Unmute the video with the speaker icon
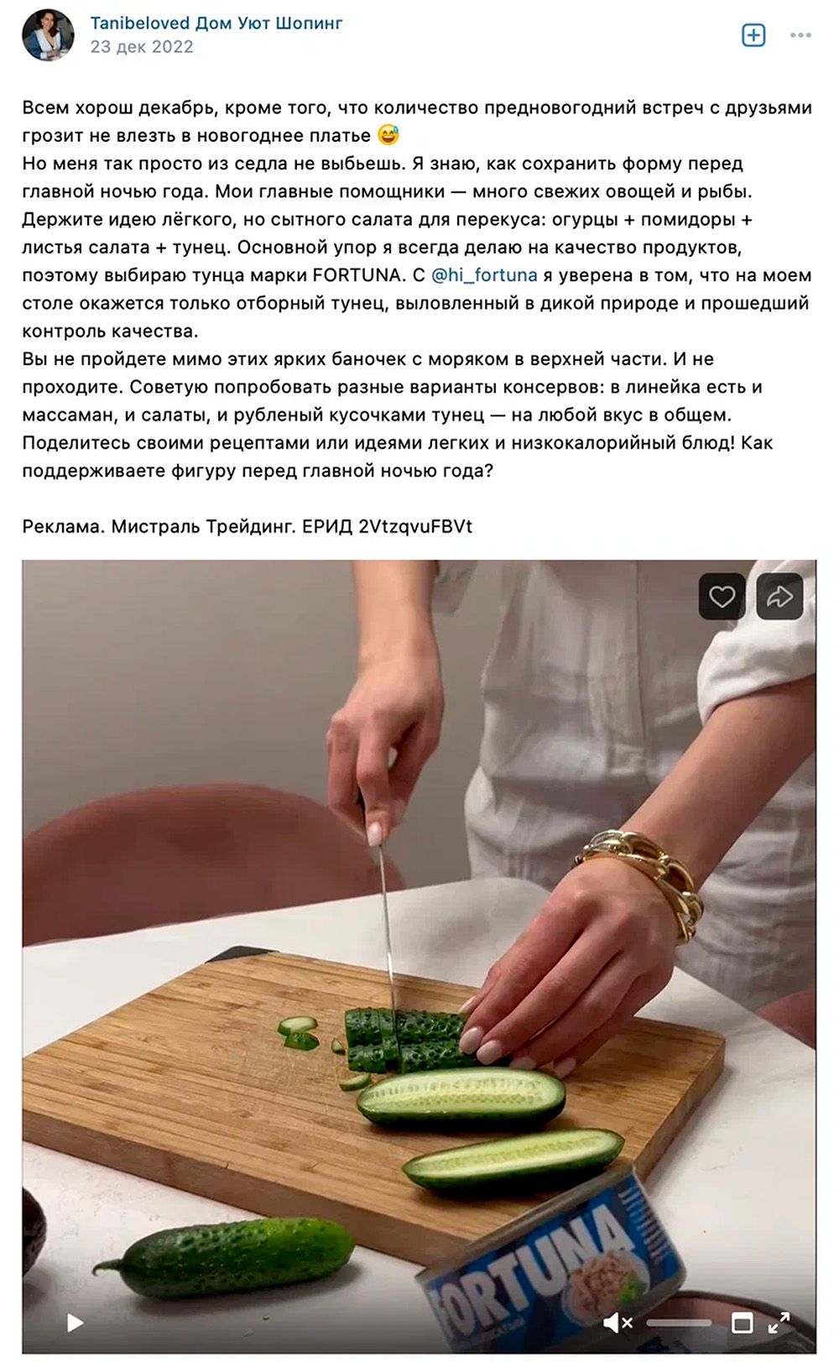839x1362 pixels. click(618, 1323)
